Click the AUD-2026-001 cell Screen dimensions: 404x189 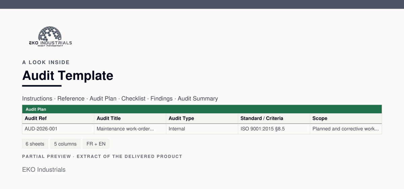58,129
